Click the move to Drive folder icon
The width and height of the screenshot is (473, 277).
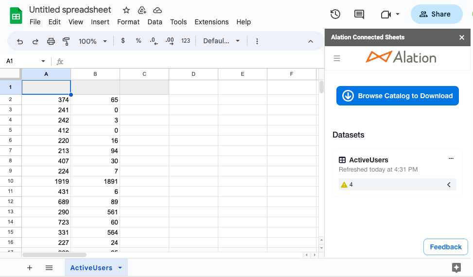tap(142, 10)
